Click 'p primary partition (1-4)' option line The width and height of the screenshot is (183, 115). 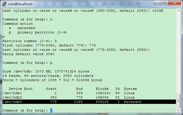pyautogui.click(x=38, y=32)
